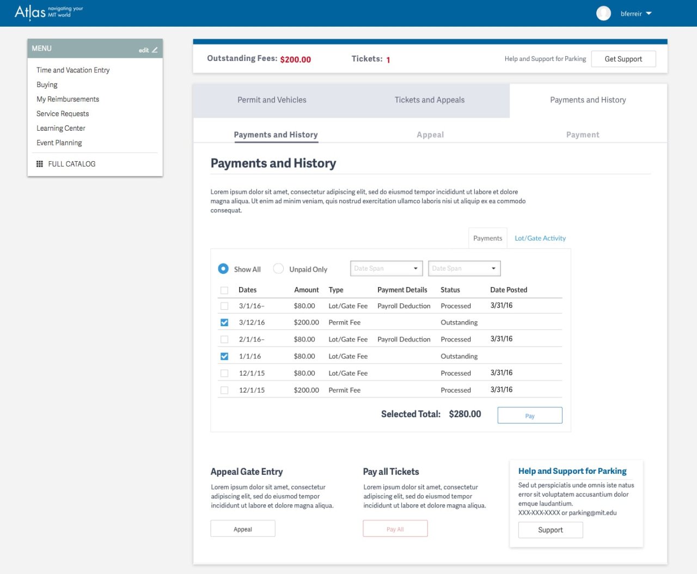Open the first Date Span dropdown
Viewport: 697px width, 574px height.
(386, 268)
